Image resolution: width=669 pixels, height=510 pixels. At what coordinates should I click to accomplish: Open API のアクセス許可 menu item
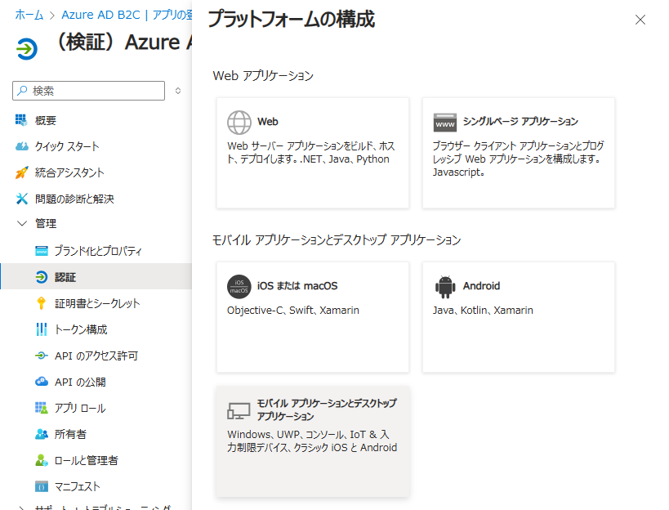pyautogui.click(x=96, y=356)
